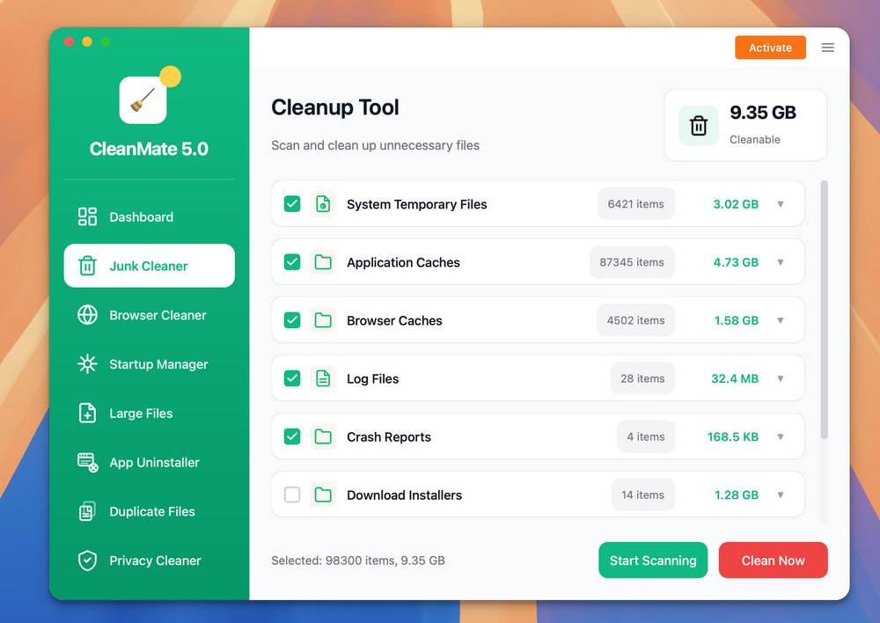The image size is (880, 623).
Task: Click the App Uninstaller icon
Action: (x=87, y=463)
